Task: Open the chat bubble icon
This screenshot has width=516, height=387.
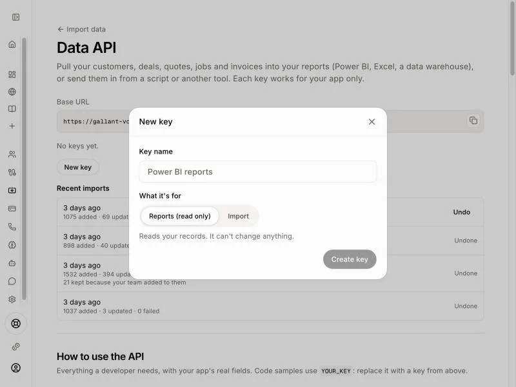Action: coord(12,281)
